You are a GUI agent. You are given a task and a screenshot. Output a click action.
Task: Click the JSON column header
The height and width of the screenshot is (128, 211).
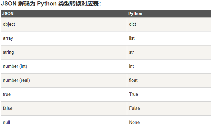click(x=64, y=14)
